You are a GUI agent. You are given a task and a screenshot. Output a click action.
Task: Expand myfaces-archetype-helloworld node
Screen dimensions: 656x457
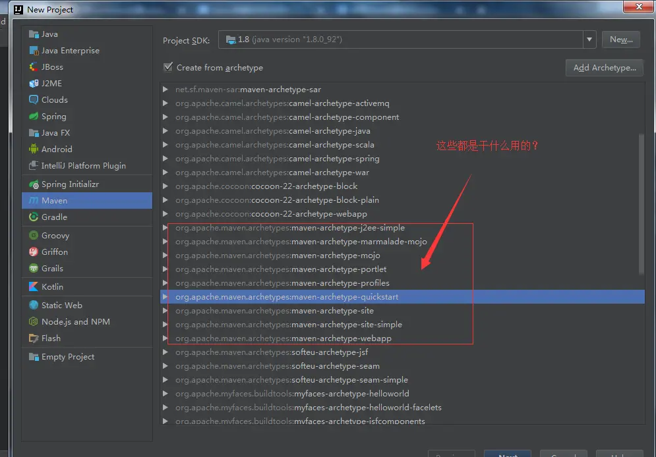[x=165, y=394]
